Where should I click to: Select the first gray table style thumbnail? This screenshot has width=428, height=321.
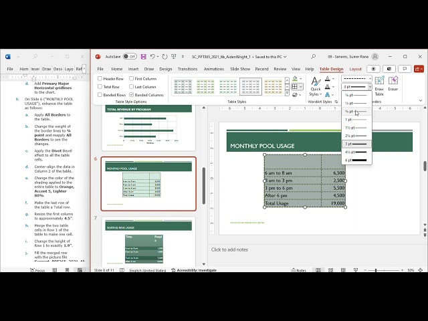pyautogui.click(x=183, y=87)
